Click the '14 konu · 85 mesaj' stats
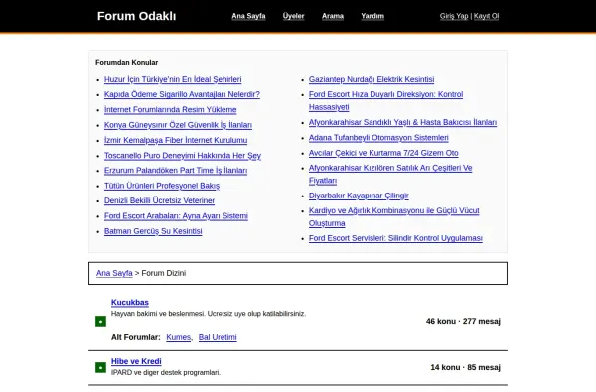 tap(465, 367)
